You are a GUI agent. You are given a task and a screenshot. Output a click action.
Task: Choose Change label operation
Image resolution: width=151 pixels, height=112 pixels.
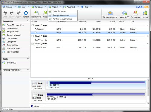coord(12,38)
